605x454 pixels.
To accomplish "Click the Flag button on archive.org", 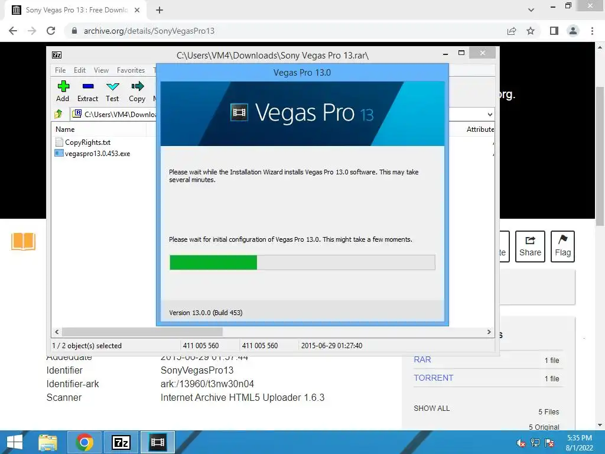I will tap(562, 247).
